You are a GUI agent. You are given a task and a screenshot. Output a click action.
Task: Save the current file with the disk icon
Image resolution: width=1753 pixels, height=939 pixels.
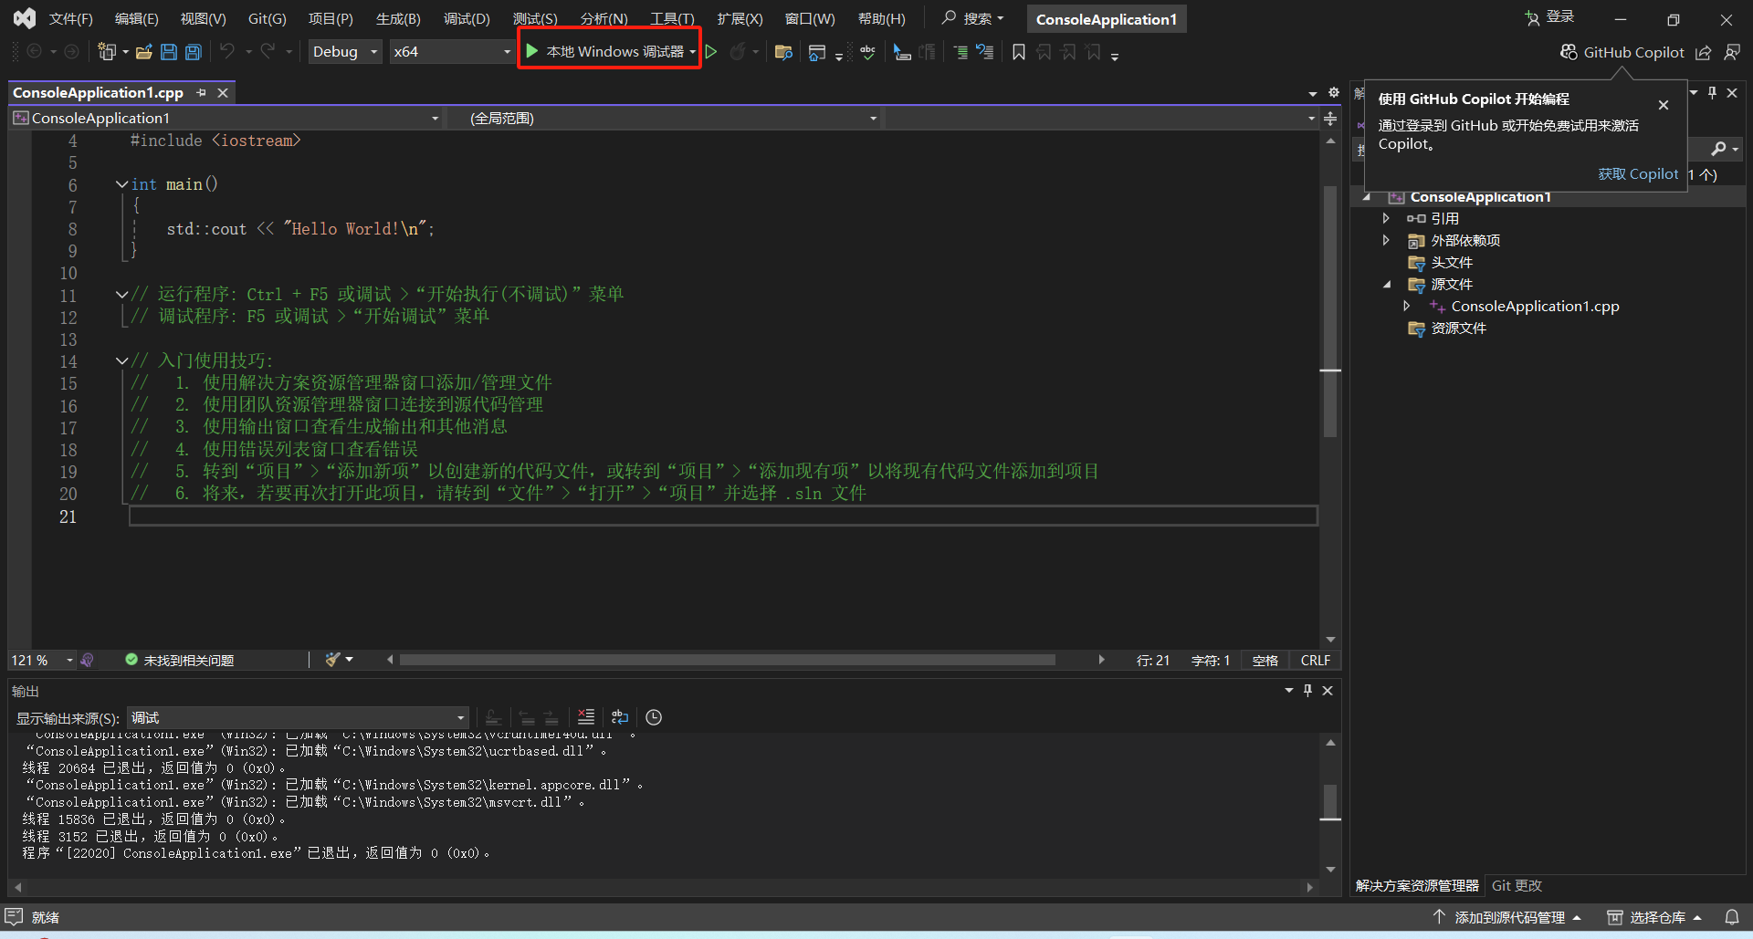pos(169,52)
